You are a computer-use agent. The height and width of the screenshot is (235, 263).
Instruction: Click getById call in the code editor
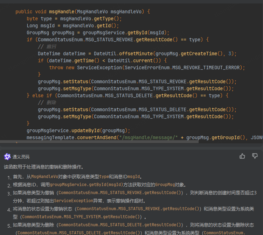138,33
